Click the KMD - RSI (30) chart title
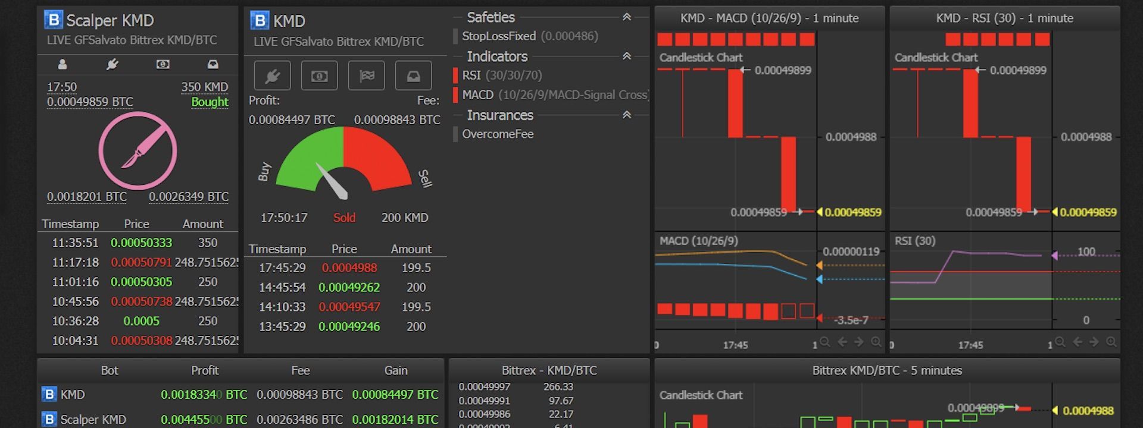 tap(1005, 18)
